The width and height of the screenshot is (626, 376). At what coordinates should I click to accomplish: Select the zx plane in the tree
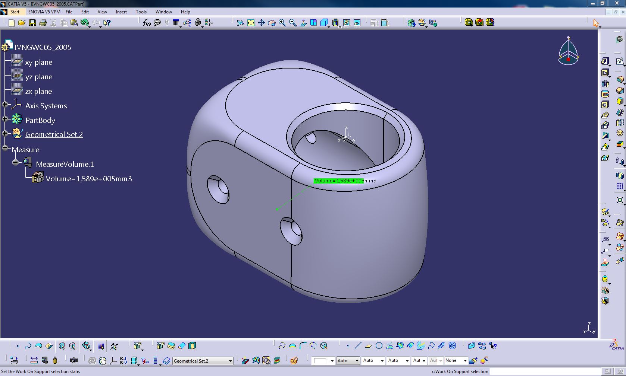[x=39, y=91]
